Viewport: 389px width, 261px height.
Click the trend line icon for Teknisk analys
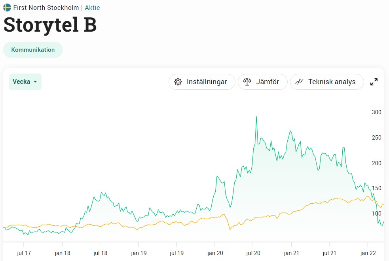[300, 82]
